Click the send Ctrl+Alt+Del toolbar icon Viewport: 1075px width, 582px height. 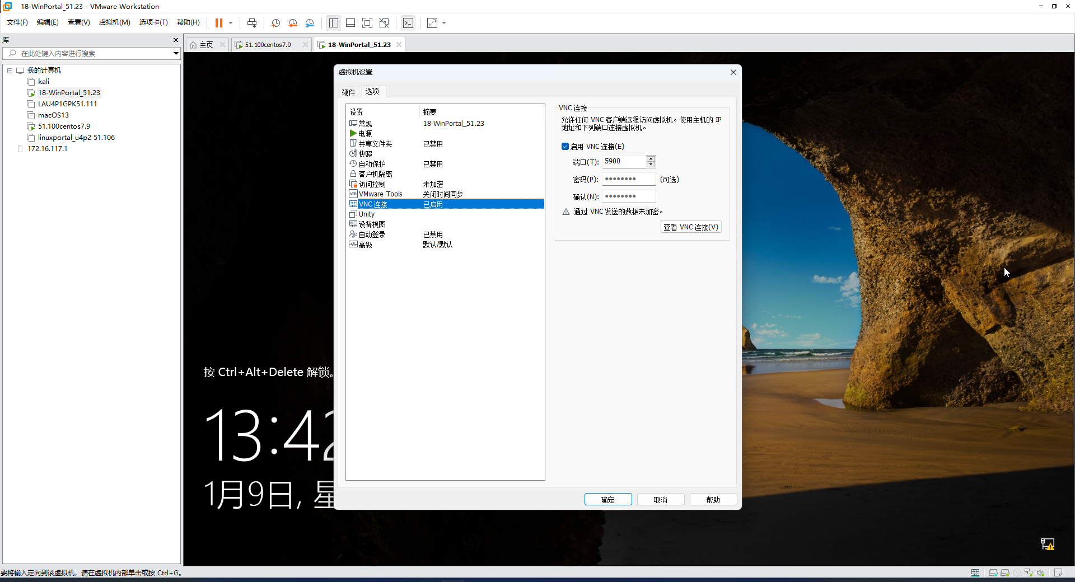pyautogui.click(x=252, y=23)
